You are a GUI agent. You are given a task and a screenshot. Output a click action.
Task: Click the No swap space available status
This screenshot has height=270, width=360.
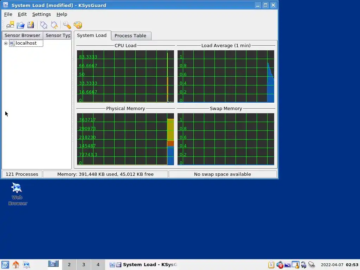(223, 174)
